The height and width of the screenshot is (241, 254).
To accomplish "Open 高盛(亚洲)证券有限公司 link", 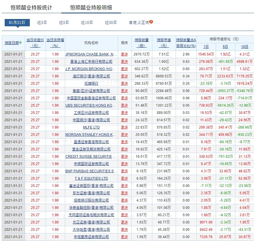I will (x=91, y=91).
